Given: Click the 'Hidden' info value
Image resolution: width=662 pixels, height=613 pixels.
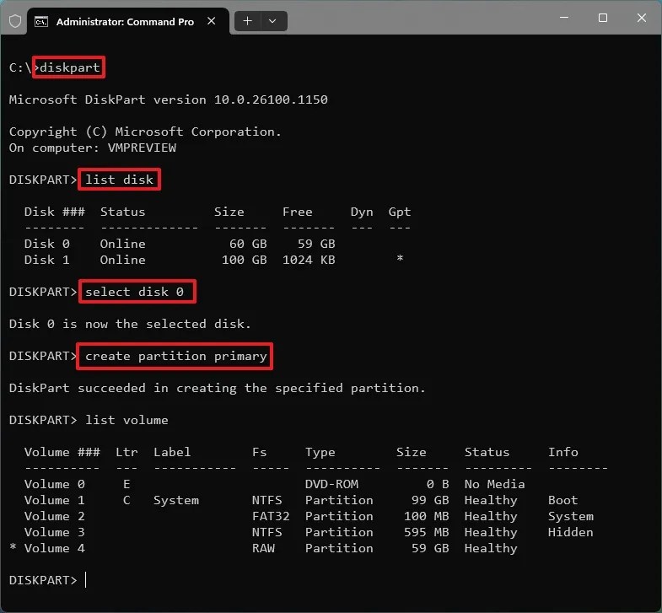Looking at the screenshot, I should (570, 532).
